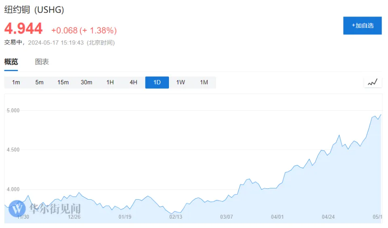Click the active 1D timeframe button
Image resolution: width=388 pixels, height=228 pixels.
(x=157, y=82)
